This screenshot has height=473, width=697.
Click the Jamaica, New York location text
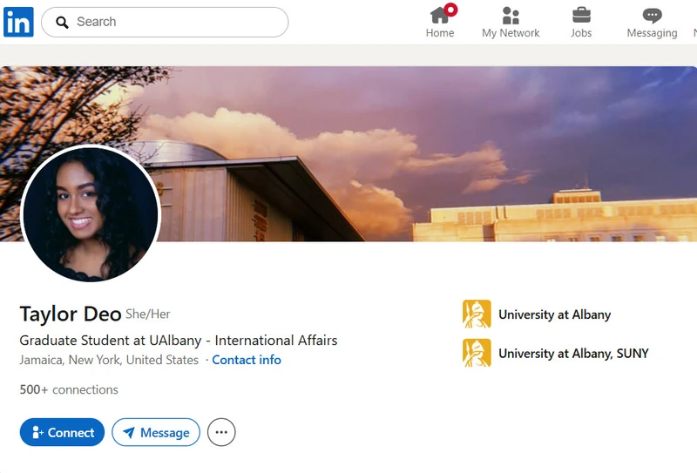[x=109, y=360]
